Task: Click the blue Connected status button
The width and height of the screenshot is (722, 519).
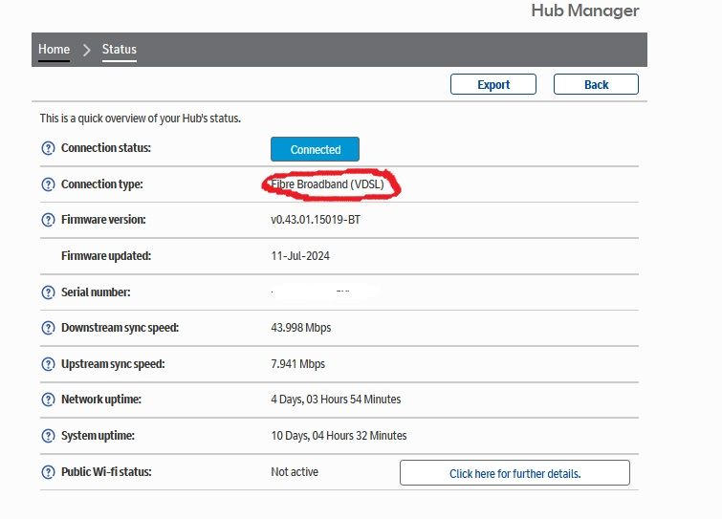Action: coord(315,149)
